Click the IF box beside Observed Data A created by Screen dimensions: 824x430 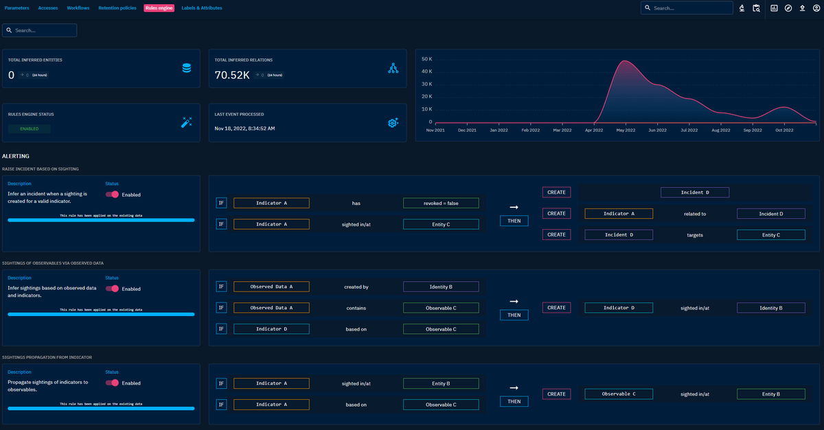[x=221, y=287]
